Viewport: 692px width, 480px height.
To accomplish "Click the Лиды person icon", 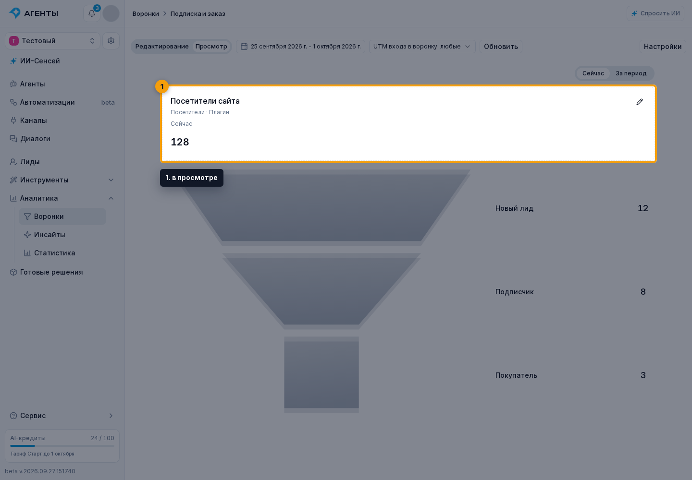I will (x=13, y=162).
